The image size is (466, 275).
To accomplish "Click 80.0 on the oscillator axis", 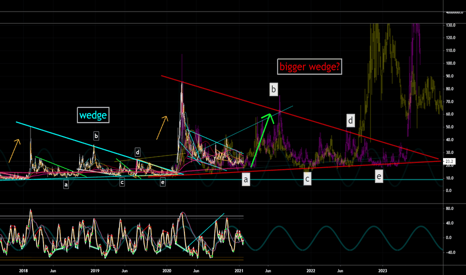I will tap(449, 208).
